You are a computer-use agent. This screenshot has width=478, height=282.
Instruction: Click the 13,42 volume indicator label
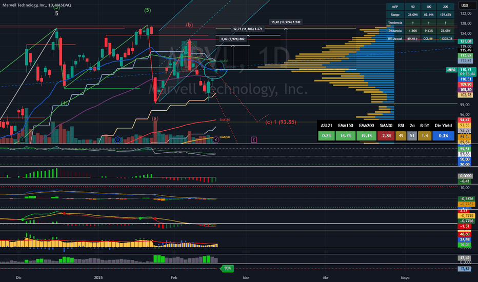click(x=465, y=258)
